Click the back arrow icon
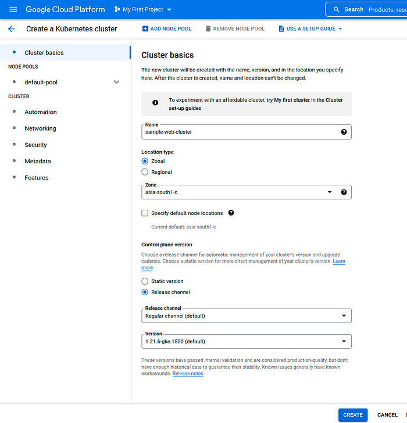The image size is (407, 423). point(11,29)
